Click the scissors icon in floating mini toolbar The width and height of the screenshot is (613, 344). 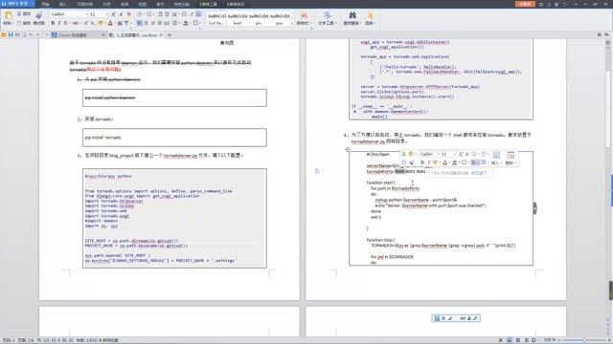coord(404,154)
